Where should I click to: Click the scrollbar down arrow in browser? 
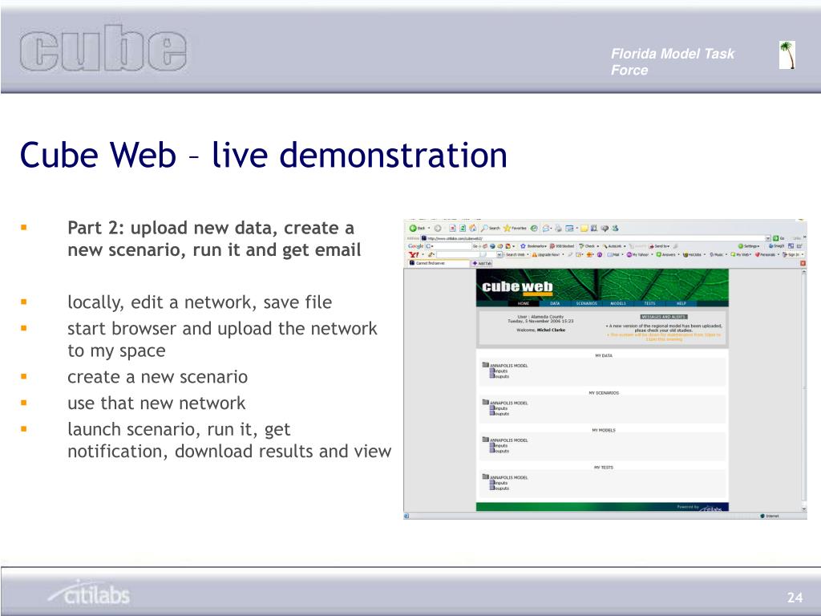point(803,509)
